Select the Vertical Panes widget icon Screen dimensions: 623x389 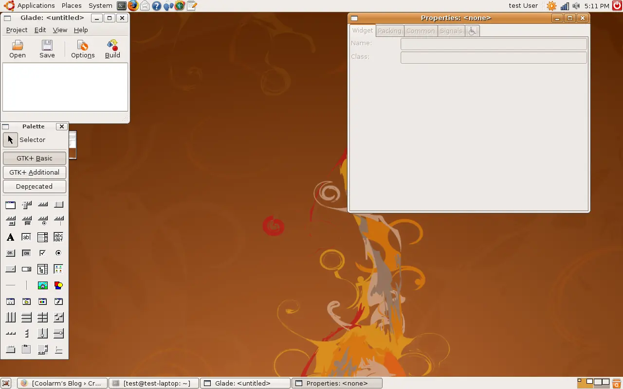point(59,334)
